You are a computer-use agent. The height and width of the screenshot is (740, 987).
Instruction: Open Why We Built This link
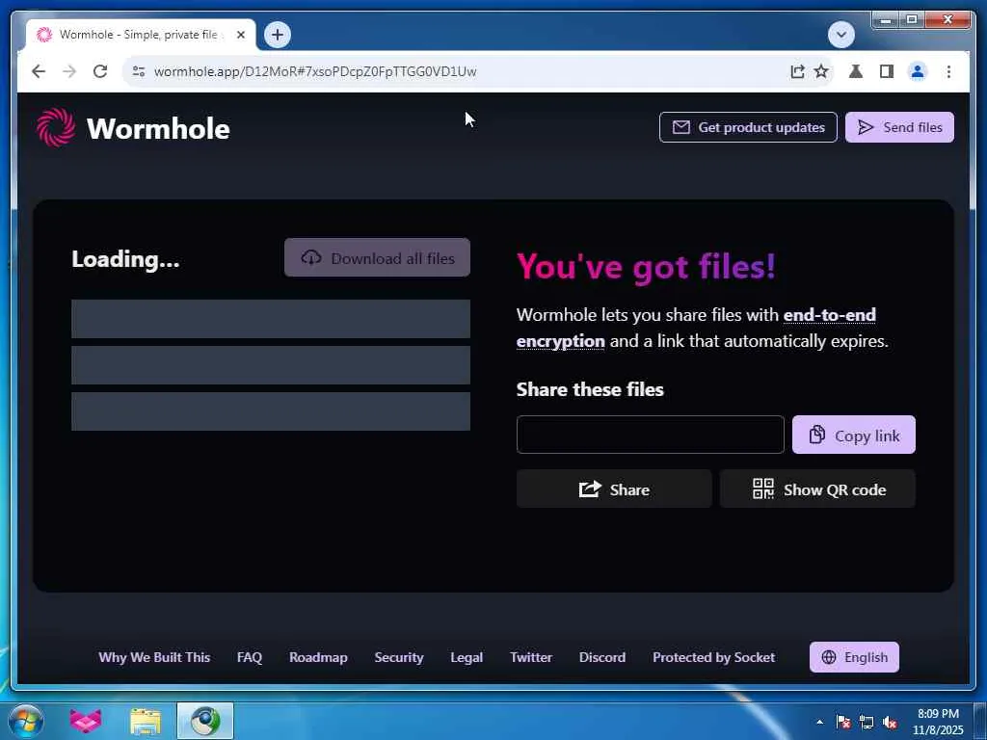coord(154,657)
